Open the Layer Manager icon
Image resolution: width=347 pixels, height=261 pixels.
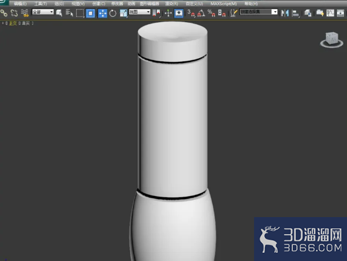pyautogui.click(x=308, y=13)
